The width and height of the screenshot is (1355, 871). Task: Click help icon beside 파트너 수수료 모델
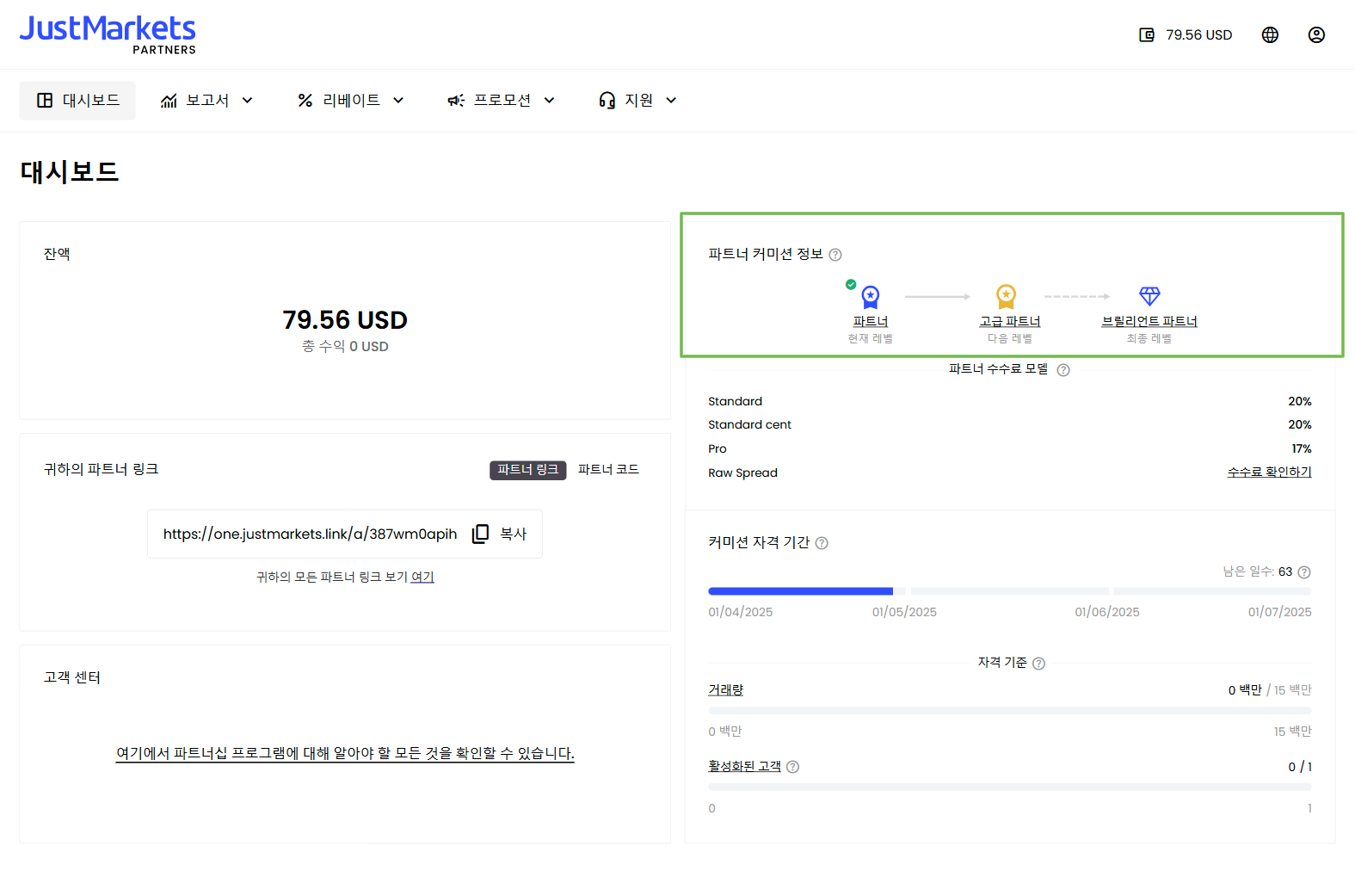[x=1063, y=370]
